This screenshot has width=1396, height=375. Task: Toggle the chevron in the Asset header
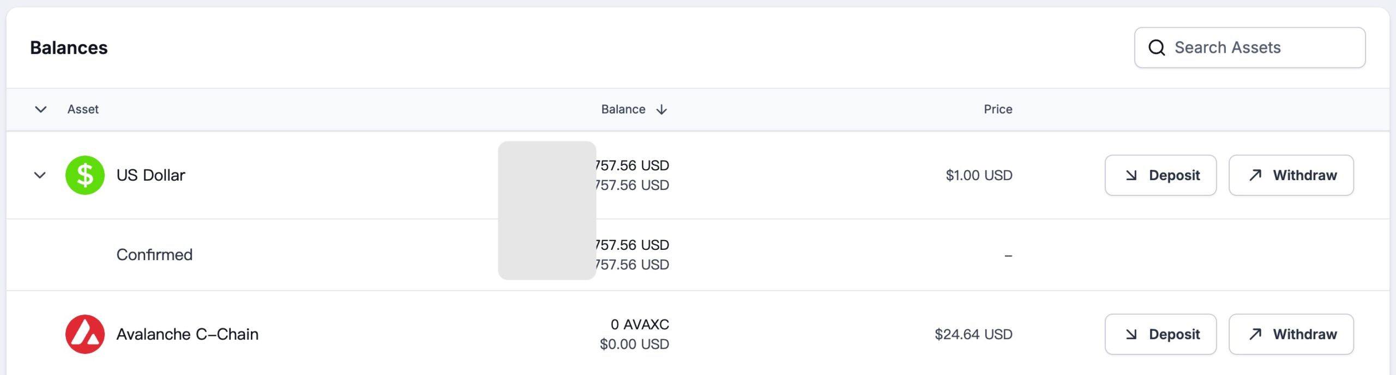[40, 109]
